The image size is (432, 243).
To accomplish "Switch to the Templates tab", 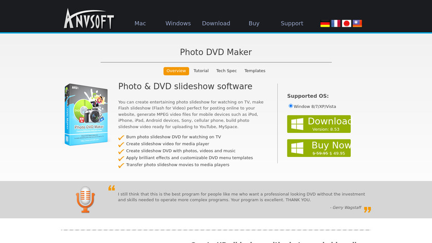I will [x=255, y=71].
